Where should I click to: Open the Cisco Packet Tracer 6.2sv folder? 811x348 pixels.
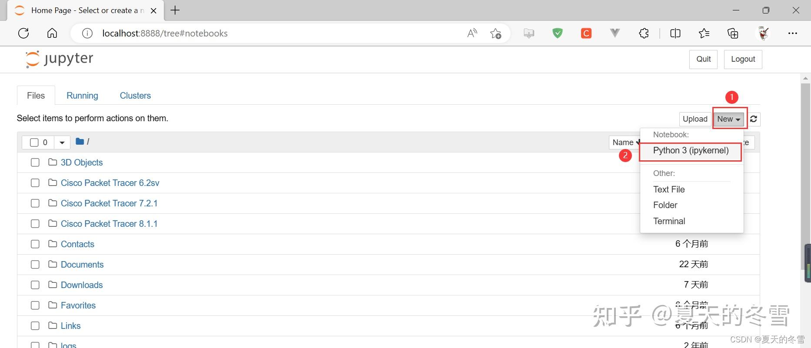pyautogui.click(x=110, y=183)
